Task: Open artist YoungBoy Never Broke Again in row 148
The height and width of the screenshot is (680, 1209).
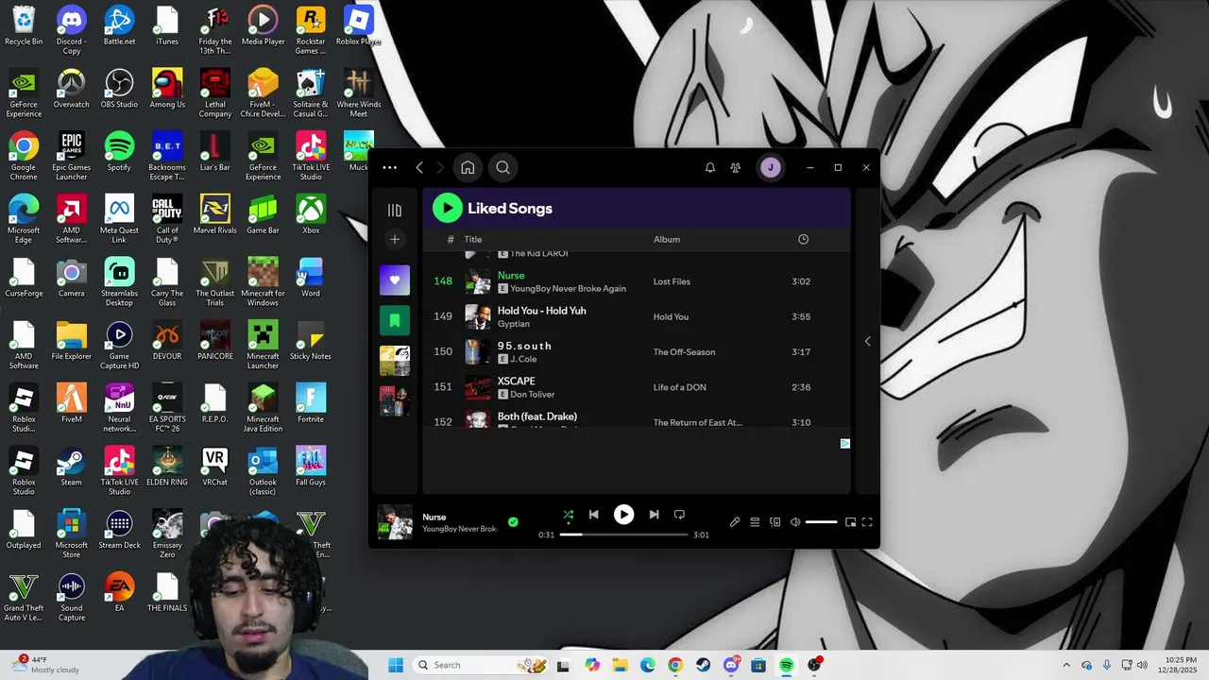Action: point(568,288)
